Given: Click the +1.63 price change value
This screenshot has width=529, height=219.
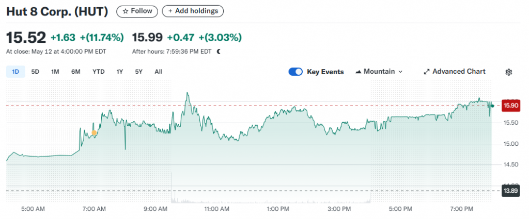Looking at the screenshot, I should pos(63,37).
